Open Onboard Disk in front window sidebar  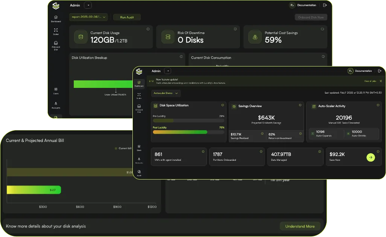[139, 109]
